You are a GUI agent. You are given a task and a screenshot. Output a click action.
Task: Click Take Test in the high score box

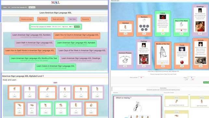(x=77, y=27)
